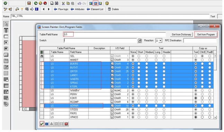The image size is (224, 132).
Task: Toggle I/O field checkbox for STCEG row
Action: 112,110
